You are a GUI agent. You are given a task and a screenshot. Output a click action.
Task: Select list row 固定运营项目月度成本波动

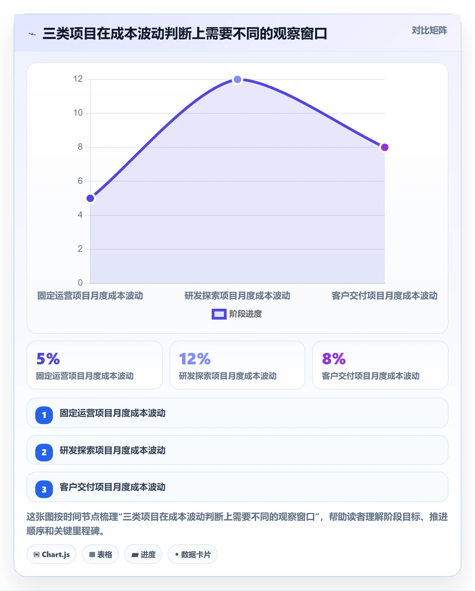237,413
